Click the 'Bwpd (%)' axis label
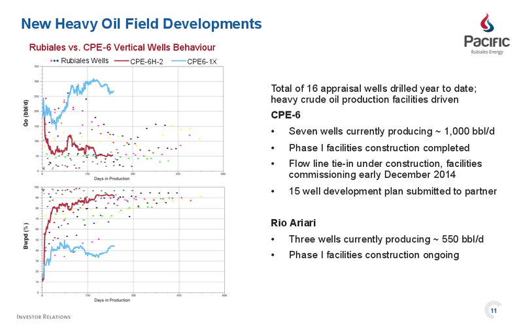Image resolution: width=523 pixels, height=326 pixels. pyautogui.click(x=26, y=236)
